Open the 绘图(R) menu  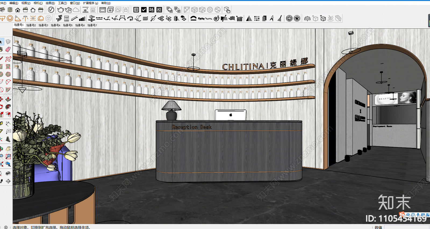point(50,3)
